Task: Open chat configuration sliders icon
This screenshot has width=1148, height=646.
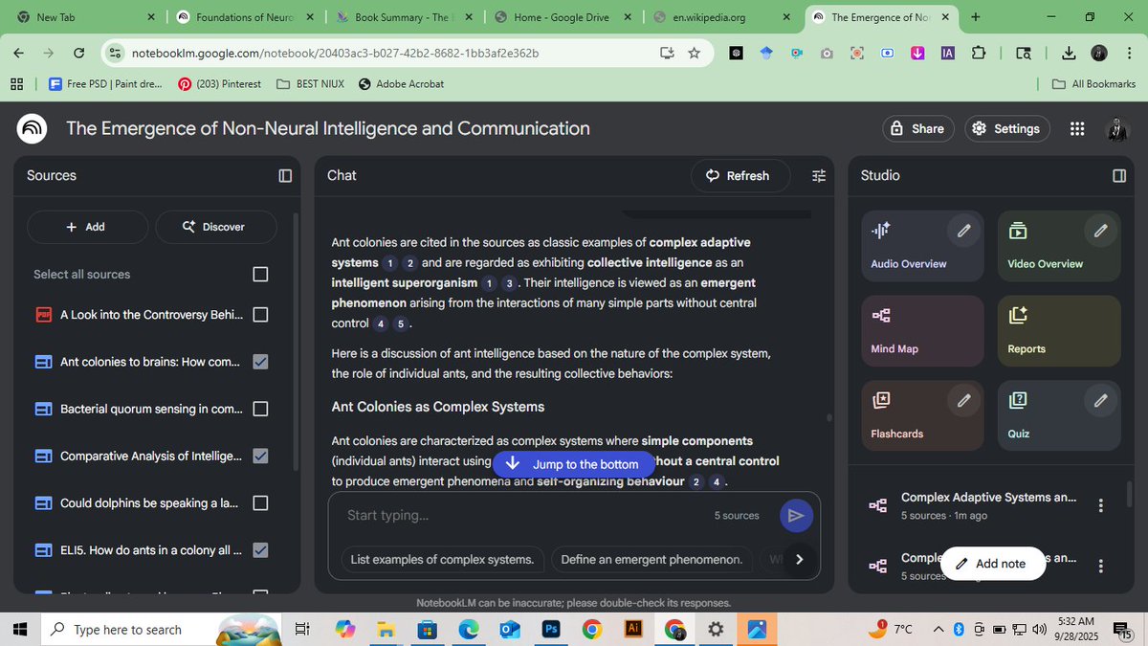Action: [x=818, y=175]
